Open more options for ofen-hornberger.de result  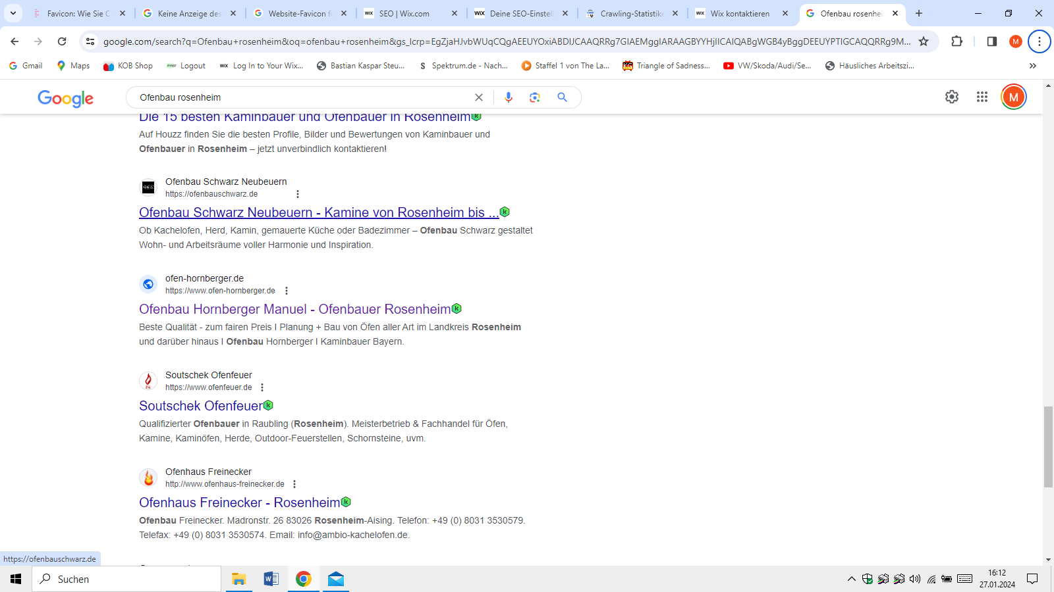(287, 291)
